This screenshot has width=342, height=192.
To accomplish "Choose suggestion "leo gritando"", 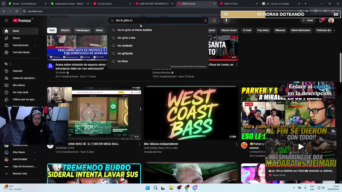I will [x=158, y=53].
